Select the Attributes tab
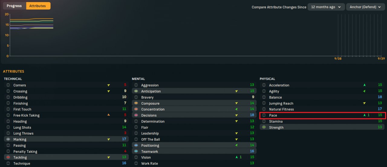This screenshot has width=387, height=167. pyautogui.click(x=37, y=6)
